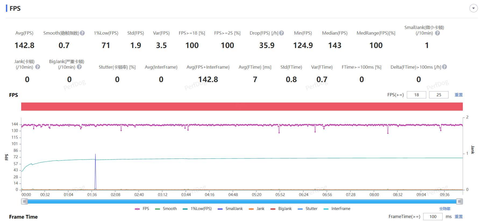Screen dimensions: 484x221
Task: Toggle the Jank legend entry
Action: click(257, 209)
